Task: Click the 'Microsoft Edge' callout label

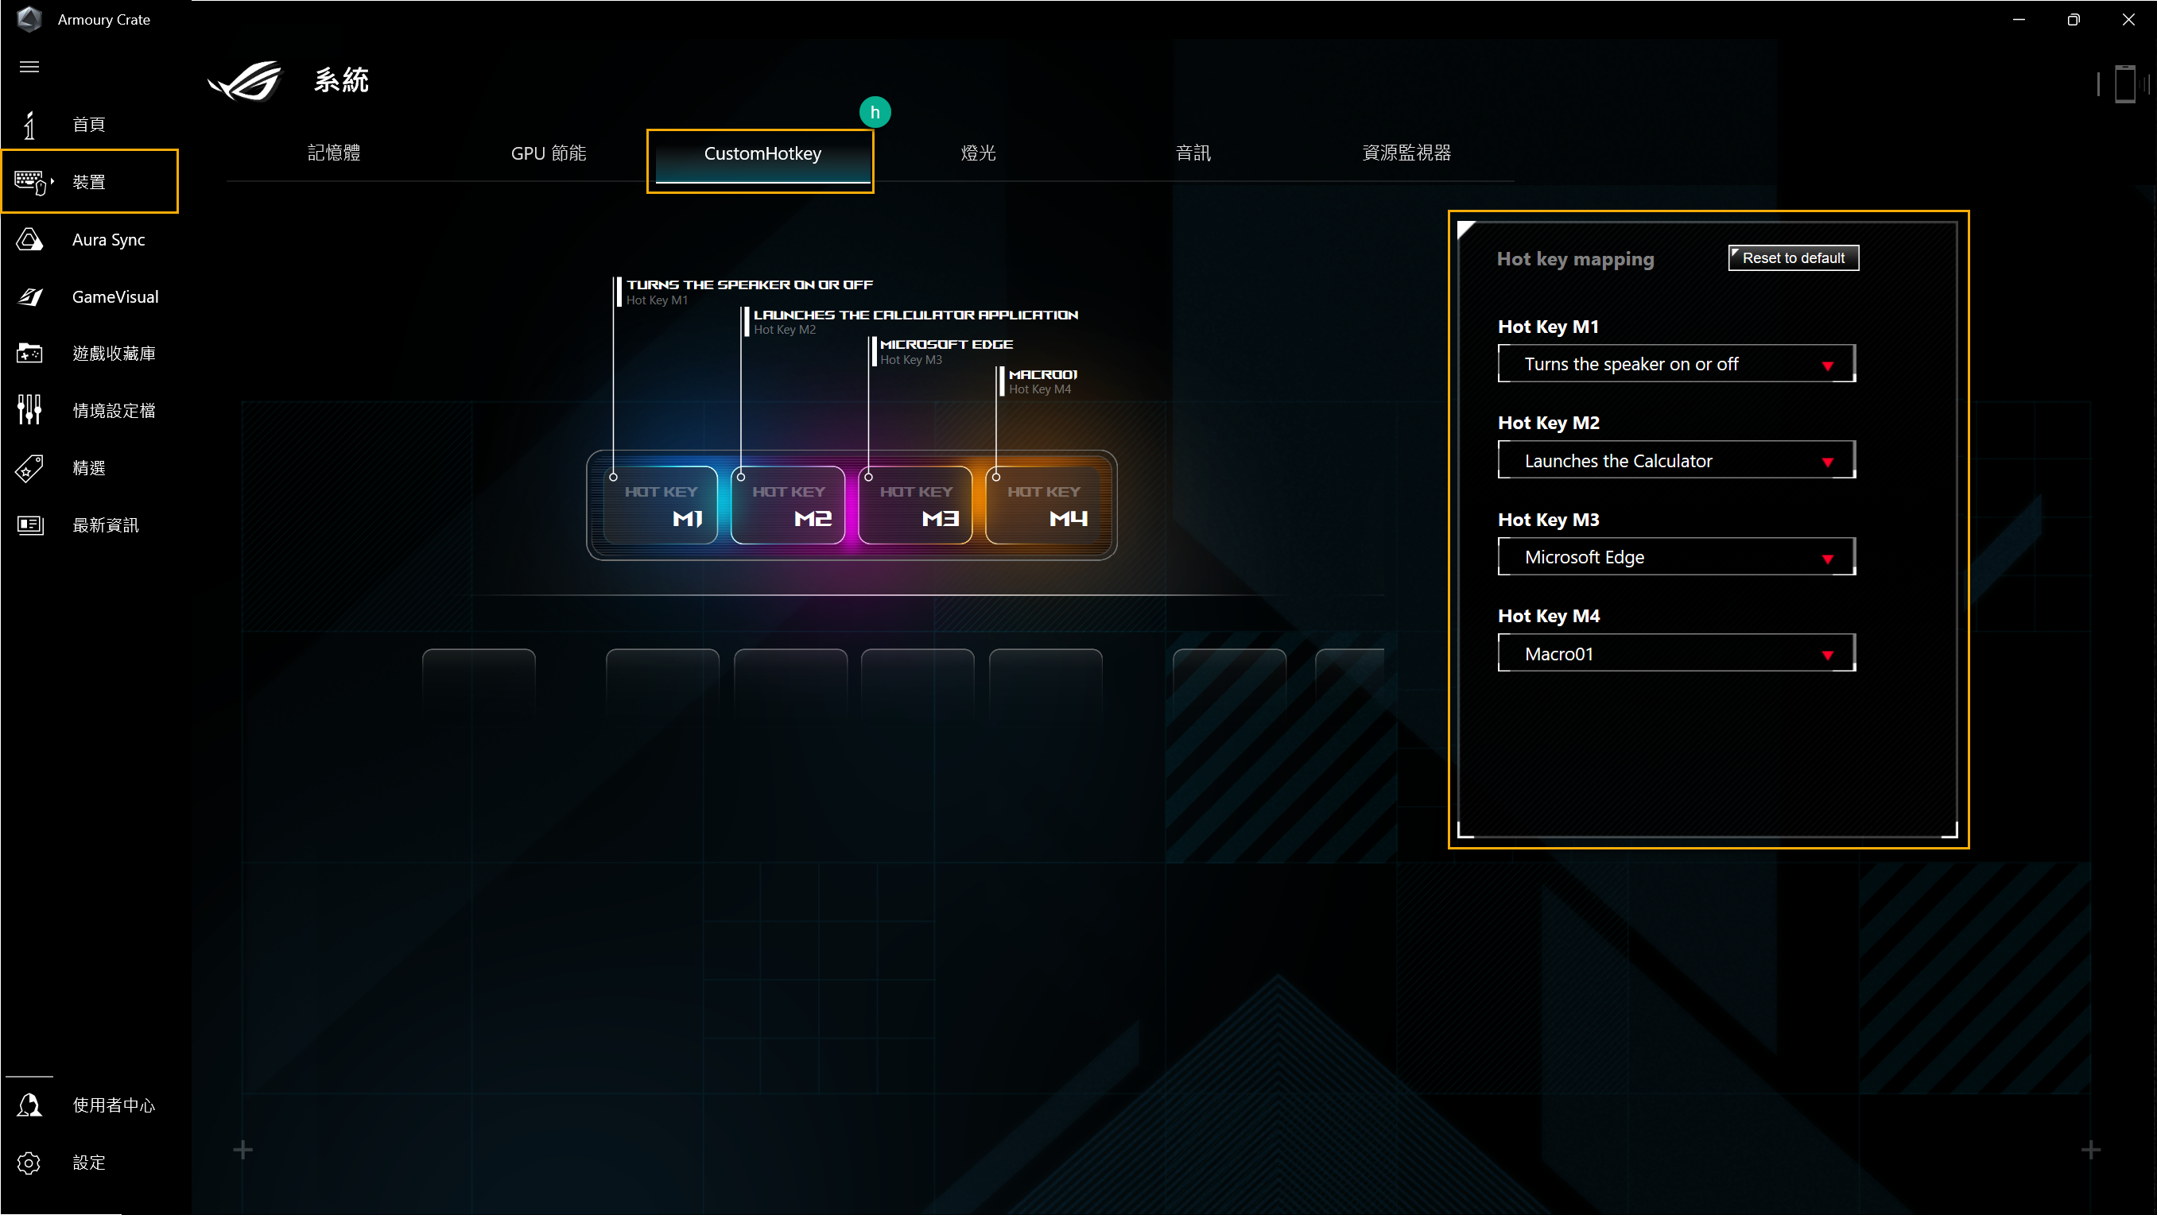Action: (946, 344)
